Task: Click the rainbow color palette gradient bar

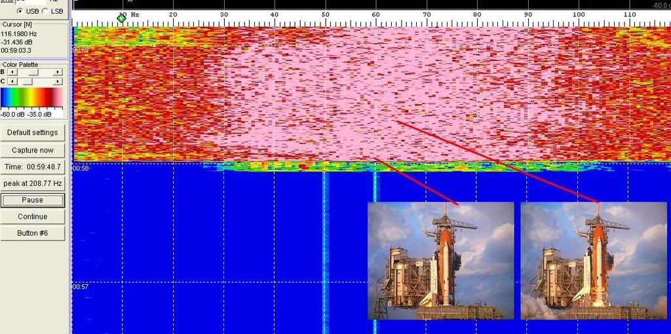Action: click(x=32, y=97)
